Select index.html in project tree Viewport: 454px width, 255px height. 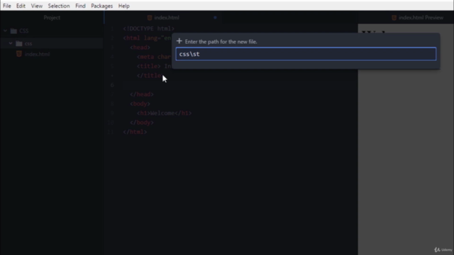point(37,54)
